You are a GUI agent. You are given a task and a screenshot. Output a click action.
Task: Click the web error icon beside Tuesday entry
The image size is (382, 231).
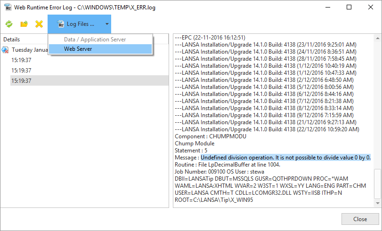pyautogui.click(x=5, y=50)
